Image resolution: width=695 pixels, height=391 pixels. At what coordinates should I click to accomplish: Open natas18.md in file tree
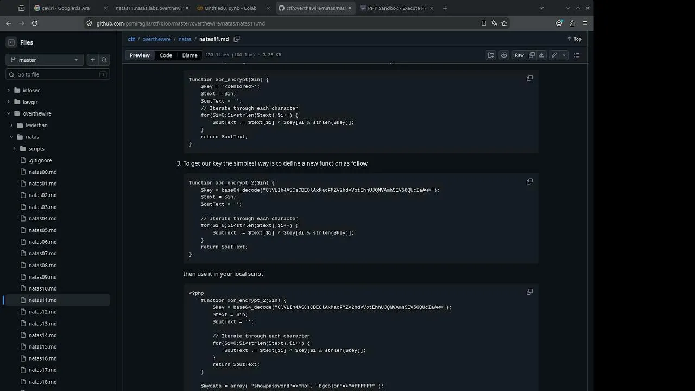(42, 382)
